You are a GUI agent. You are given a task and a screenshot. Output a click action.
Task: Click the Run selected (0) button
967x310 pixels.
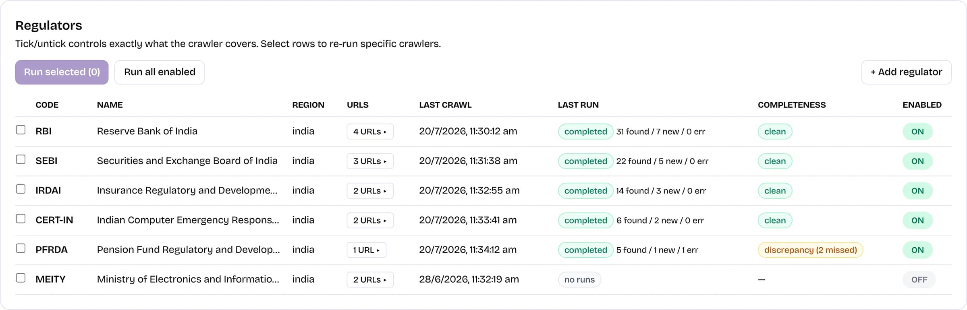pos(62,72)
